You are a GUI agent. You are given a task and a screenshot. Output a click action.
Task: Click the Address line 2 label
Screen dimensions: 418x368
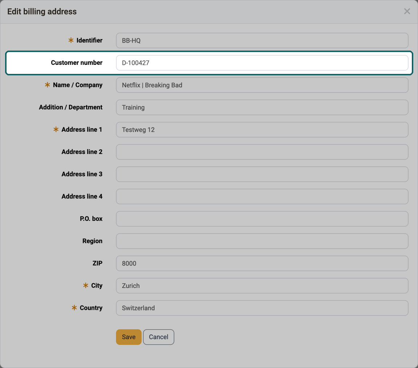[82, 152]
